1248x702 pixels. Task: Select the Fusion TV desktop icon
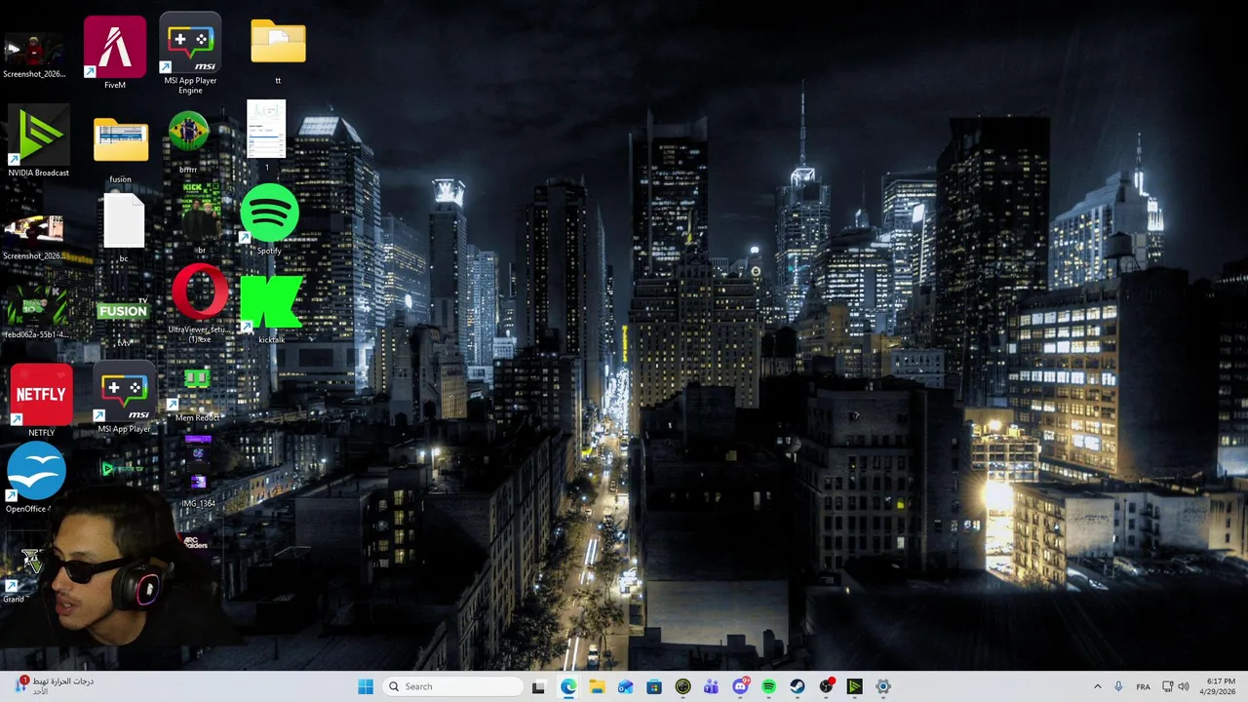tap(123, 319)
